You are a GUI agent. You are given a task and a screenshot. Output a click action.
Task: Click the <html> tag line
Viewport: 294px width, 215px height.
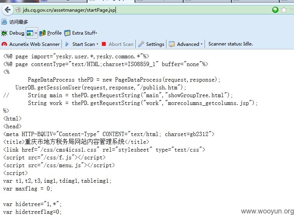click(x=12, y=119)
